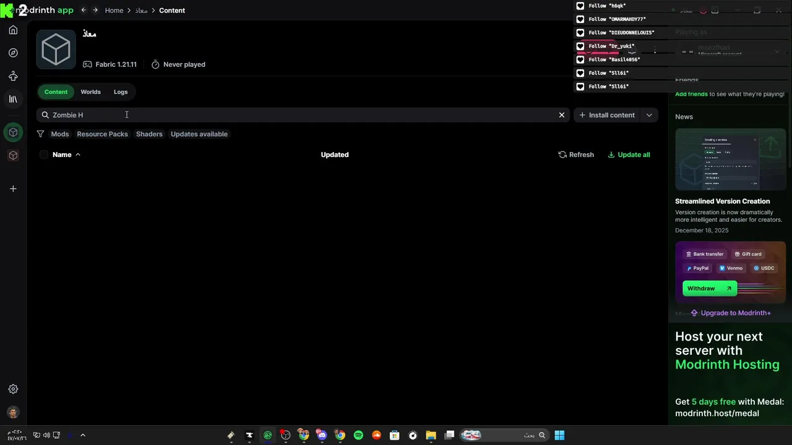
Task: Switch to the Content tab
Action: 56,92
